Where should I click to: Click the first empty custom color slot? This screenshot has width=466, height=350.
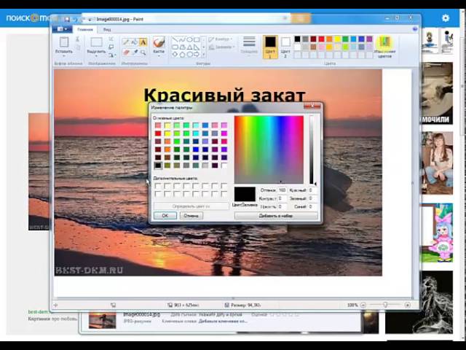158,187
